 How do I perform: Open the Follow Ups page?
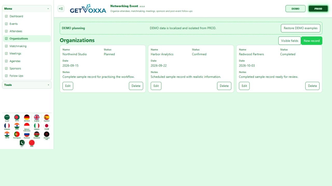[x=27, y=76]
